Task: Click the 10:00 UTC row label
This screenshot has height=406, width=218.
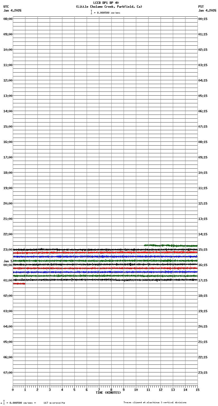Action: 8,50
